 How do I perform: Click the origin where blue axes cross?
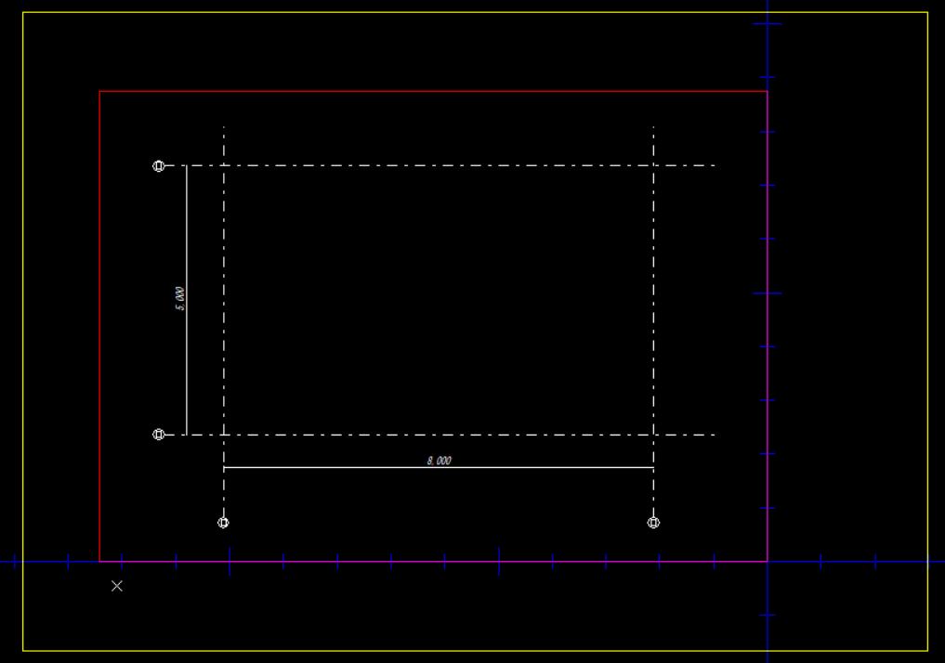point(768,562)
